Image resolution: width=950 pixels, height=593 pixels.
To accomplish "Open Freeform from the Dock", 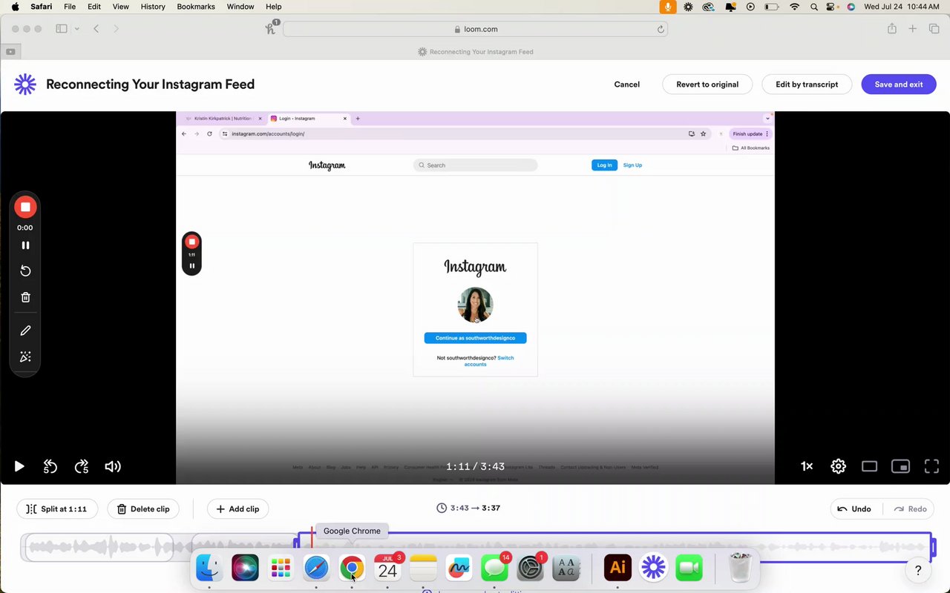I will [x=459, y=569].
